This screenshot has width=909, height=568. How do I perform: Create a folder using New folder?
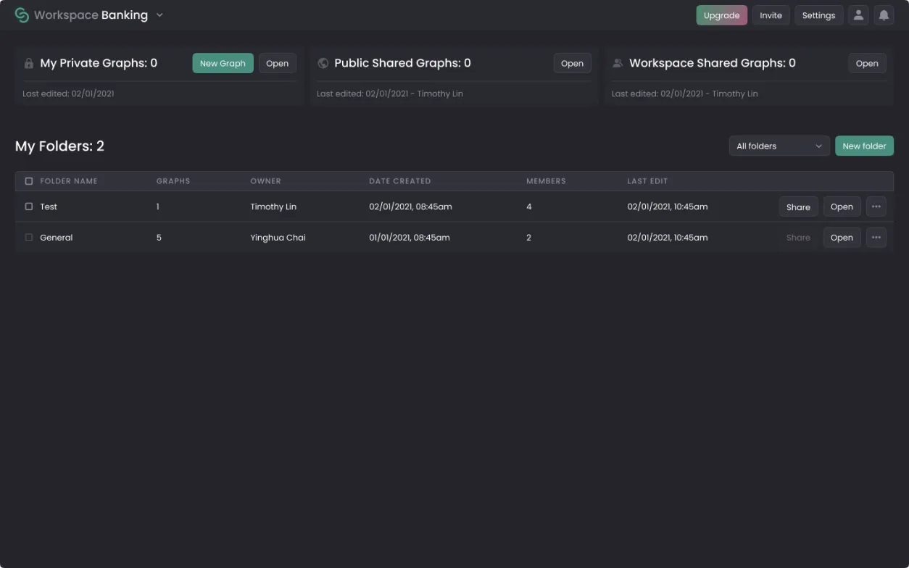[x=864, y=146]
